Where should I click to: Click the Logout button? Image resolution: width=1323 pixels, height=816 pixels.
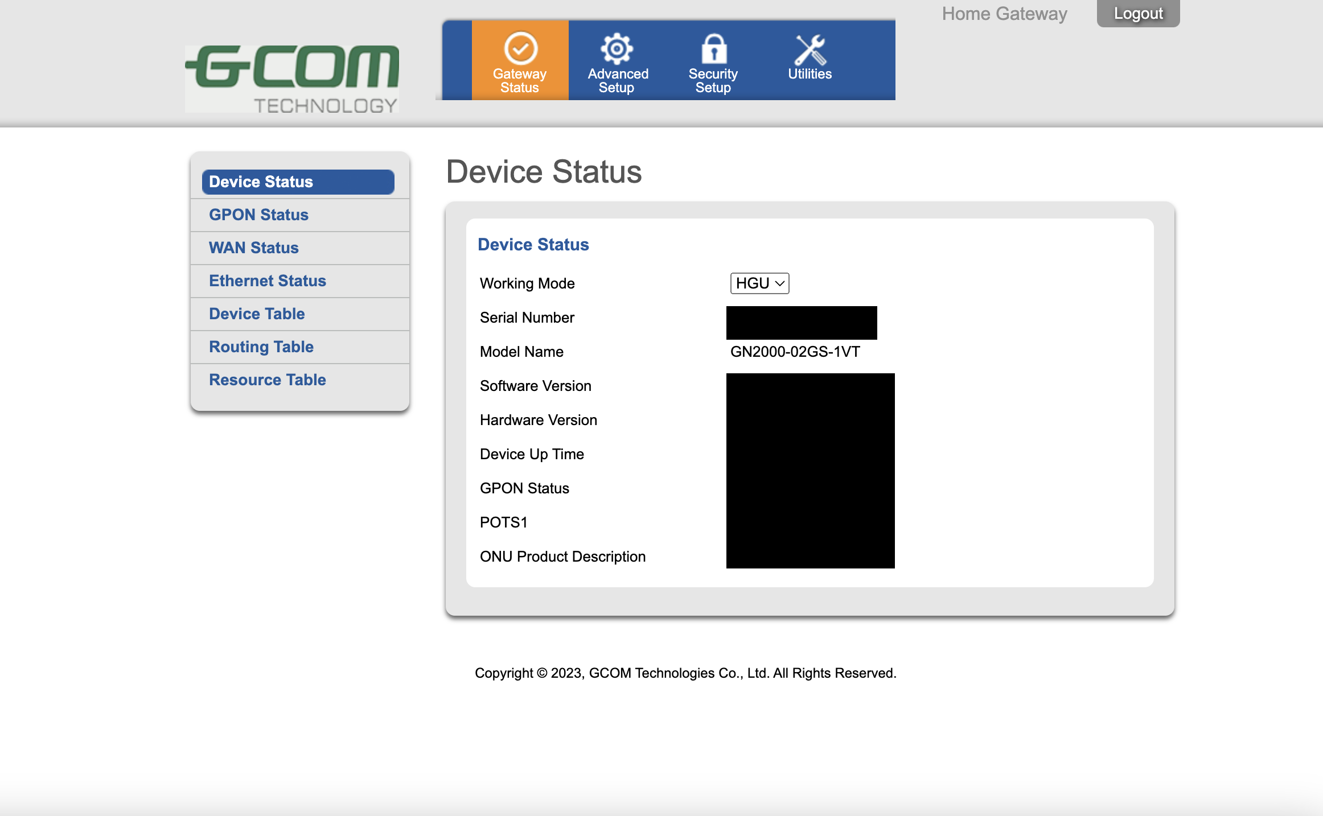[x=1138, y=13]
